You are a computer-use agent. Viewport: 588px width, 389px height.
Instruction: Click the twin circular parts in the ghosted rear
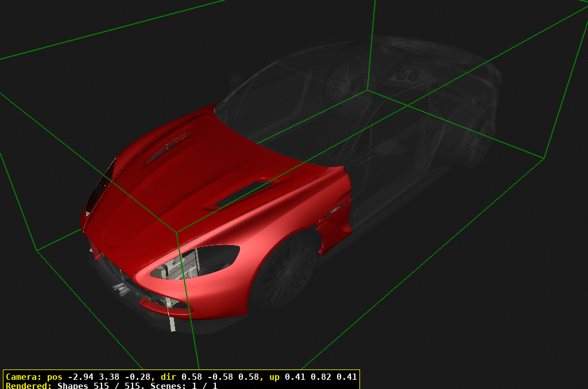407,74
